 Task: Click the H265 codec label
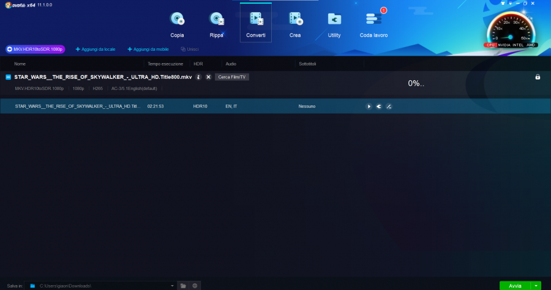tap(98, 89)
